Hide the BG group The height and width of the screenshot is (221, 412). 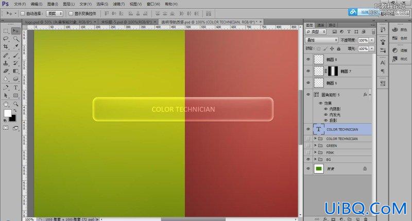click(308, 159)
